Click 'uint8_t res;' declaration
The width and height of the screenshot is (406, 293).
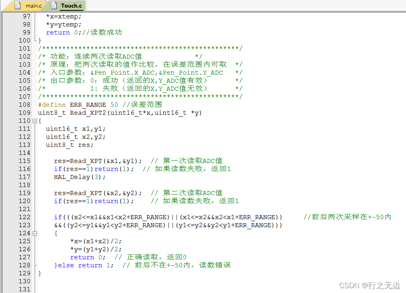(x=70, y=144)
